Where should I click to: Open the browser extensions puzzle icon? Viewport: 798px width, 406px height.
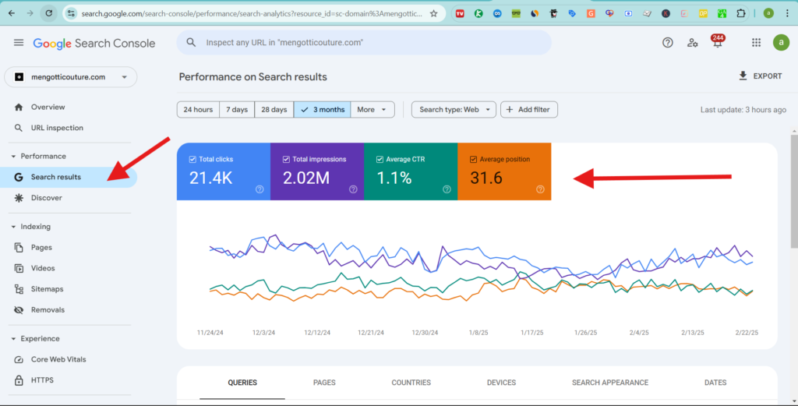[741, 14]
